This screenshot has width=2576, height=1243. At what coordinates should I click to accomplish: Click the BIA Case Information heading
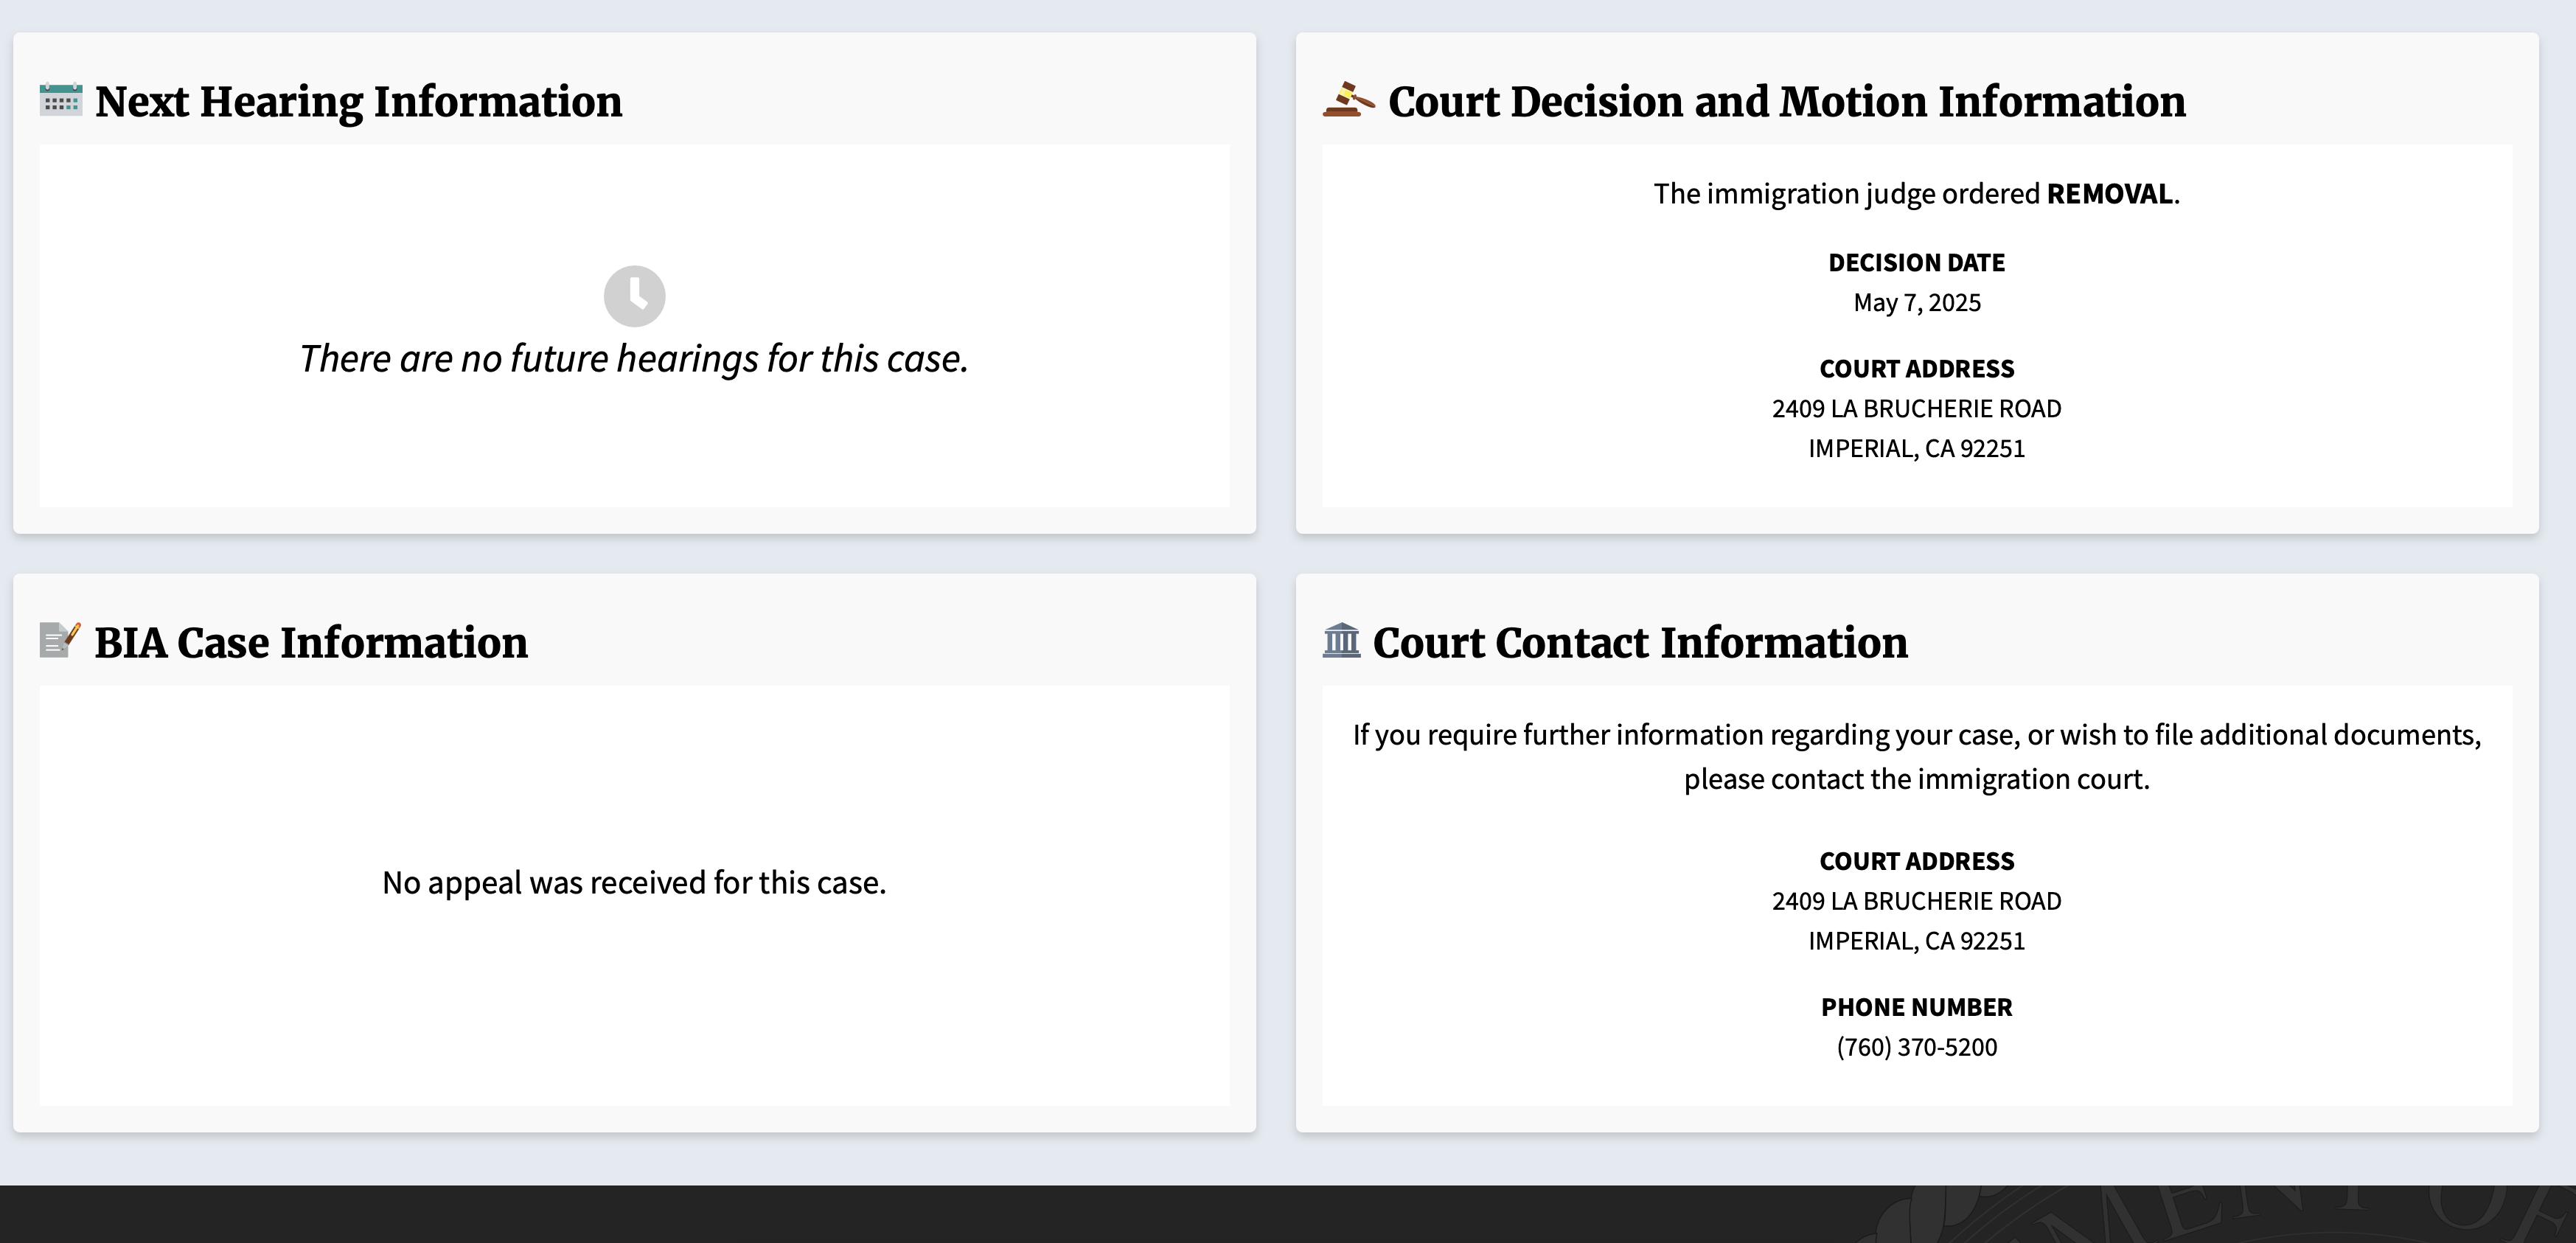pyautogui.click(x=311, y=643)
